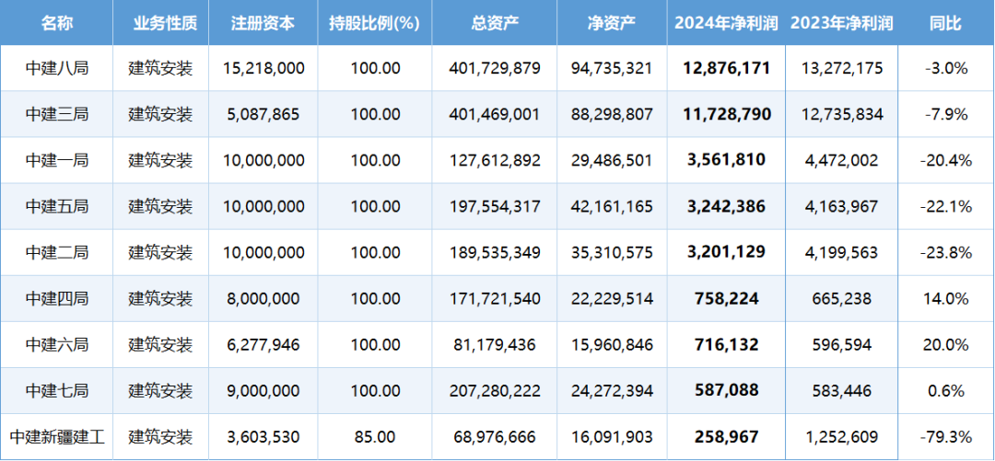The height and width of the screenshot is (461, 995).
Task: Click the 注册资本 column header
Action: click(263, 23)
